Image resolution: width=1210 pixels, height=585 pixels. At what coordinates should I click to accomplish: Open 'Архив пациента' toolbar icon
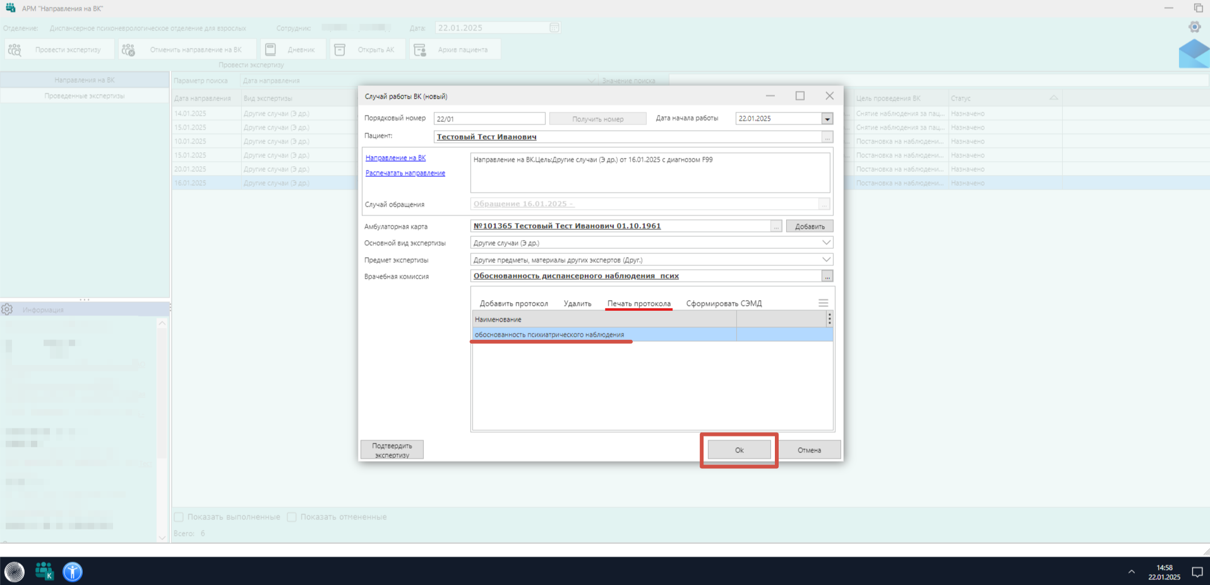[419, 50]
